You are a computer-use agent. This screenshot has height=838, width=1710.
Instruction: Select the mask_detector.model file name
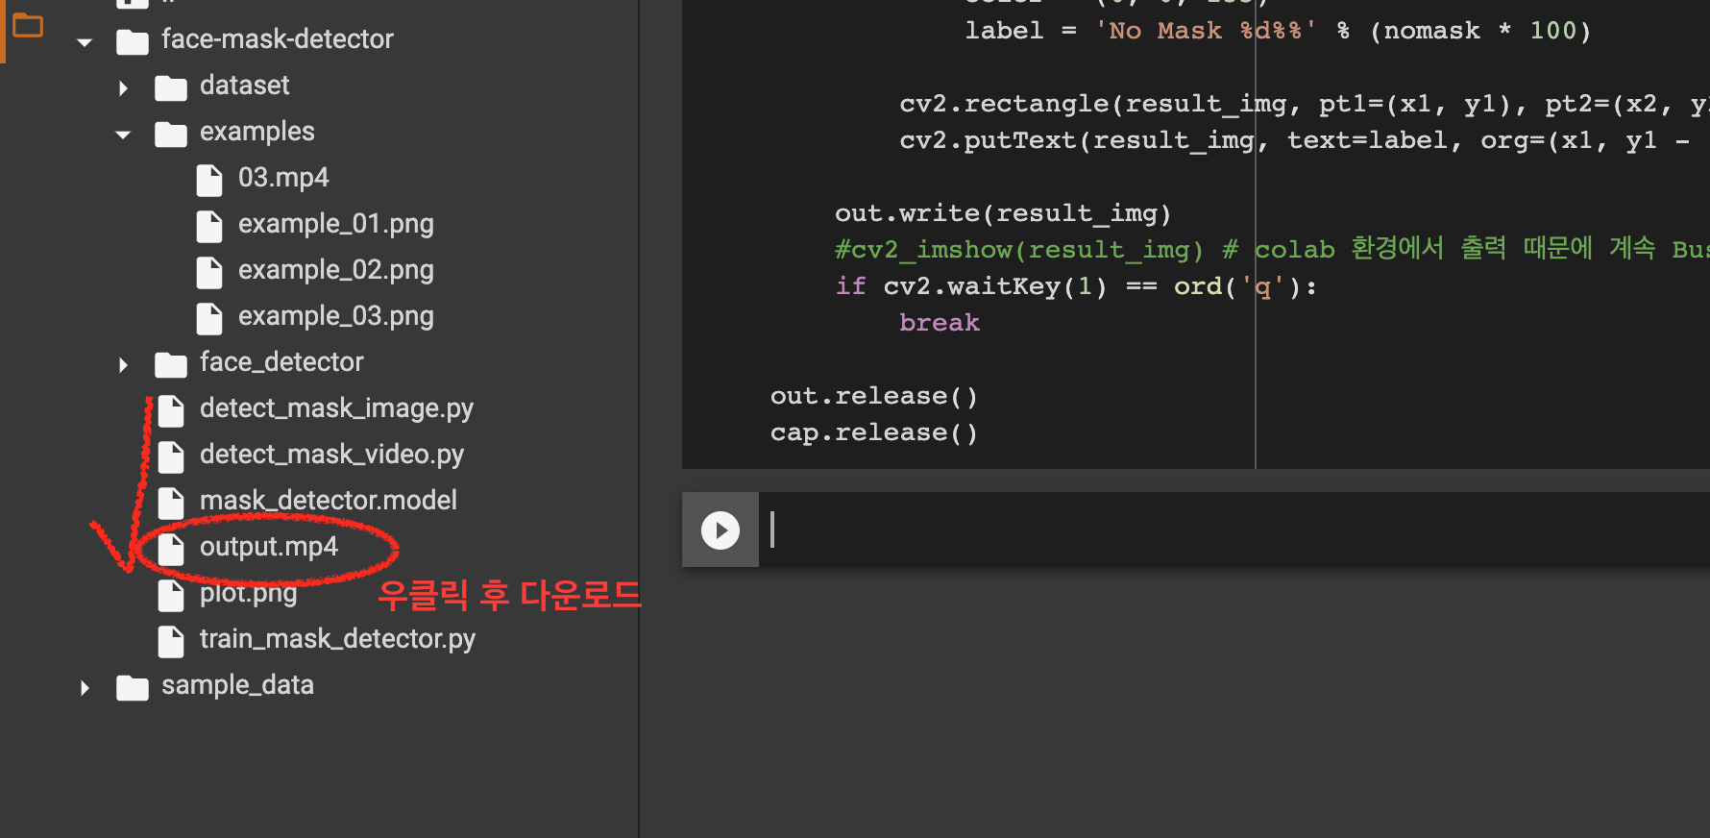tap(329, 500)
